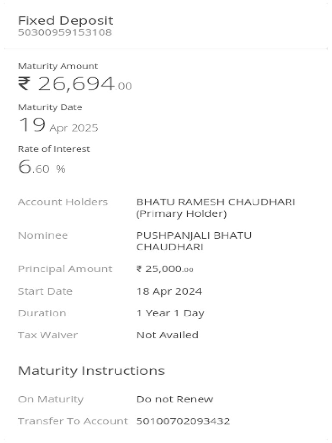
Task: Click the Transfer To Account label
Action: click(x=73, y=421)
